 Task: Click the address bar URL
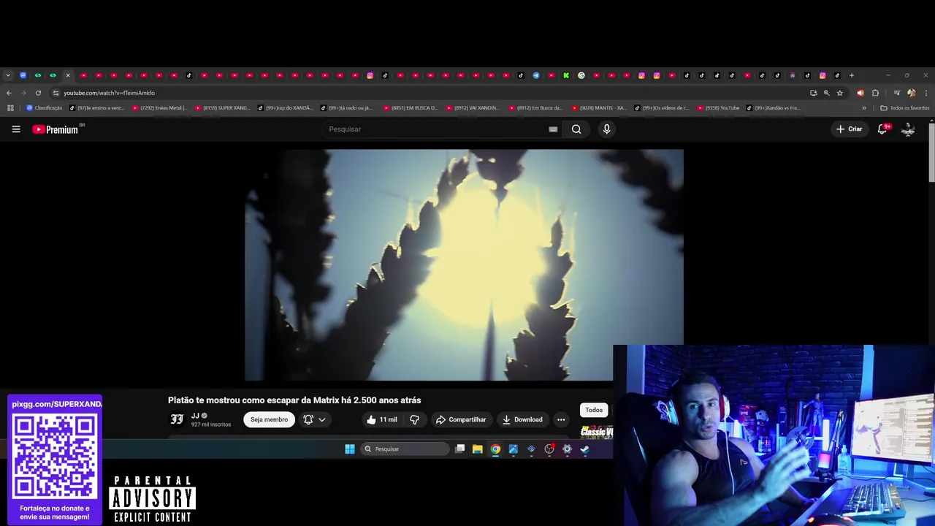pyautogui.click(x=110, y=93)
